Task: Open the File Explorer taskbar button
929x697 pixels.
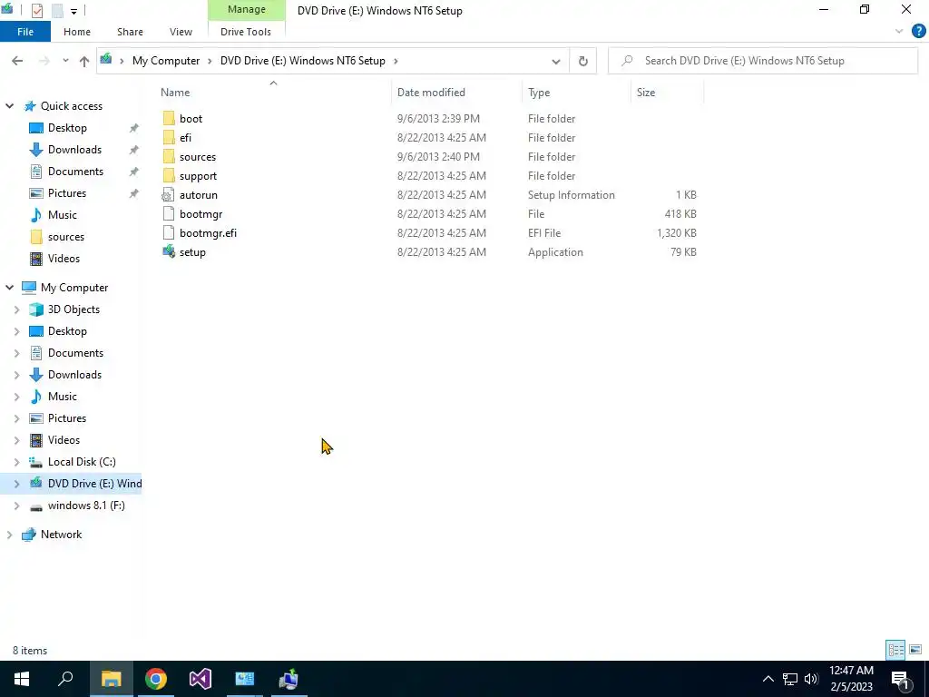Action: coord(111,679)
